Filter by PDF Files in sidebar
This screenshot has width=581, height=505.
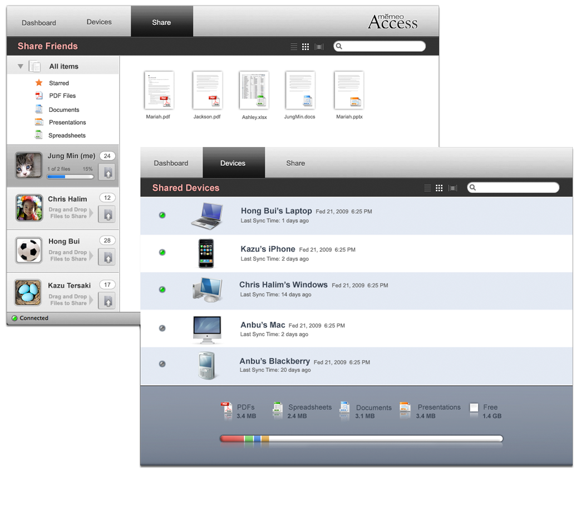coord(62,96)
